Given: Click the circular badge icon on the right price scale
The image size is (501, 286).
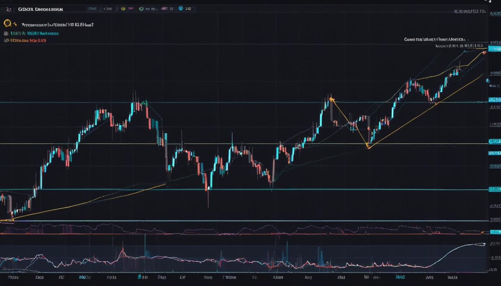Looking at the screenshot, I should (x=488, y=80).
